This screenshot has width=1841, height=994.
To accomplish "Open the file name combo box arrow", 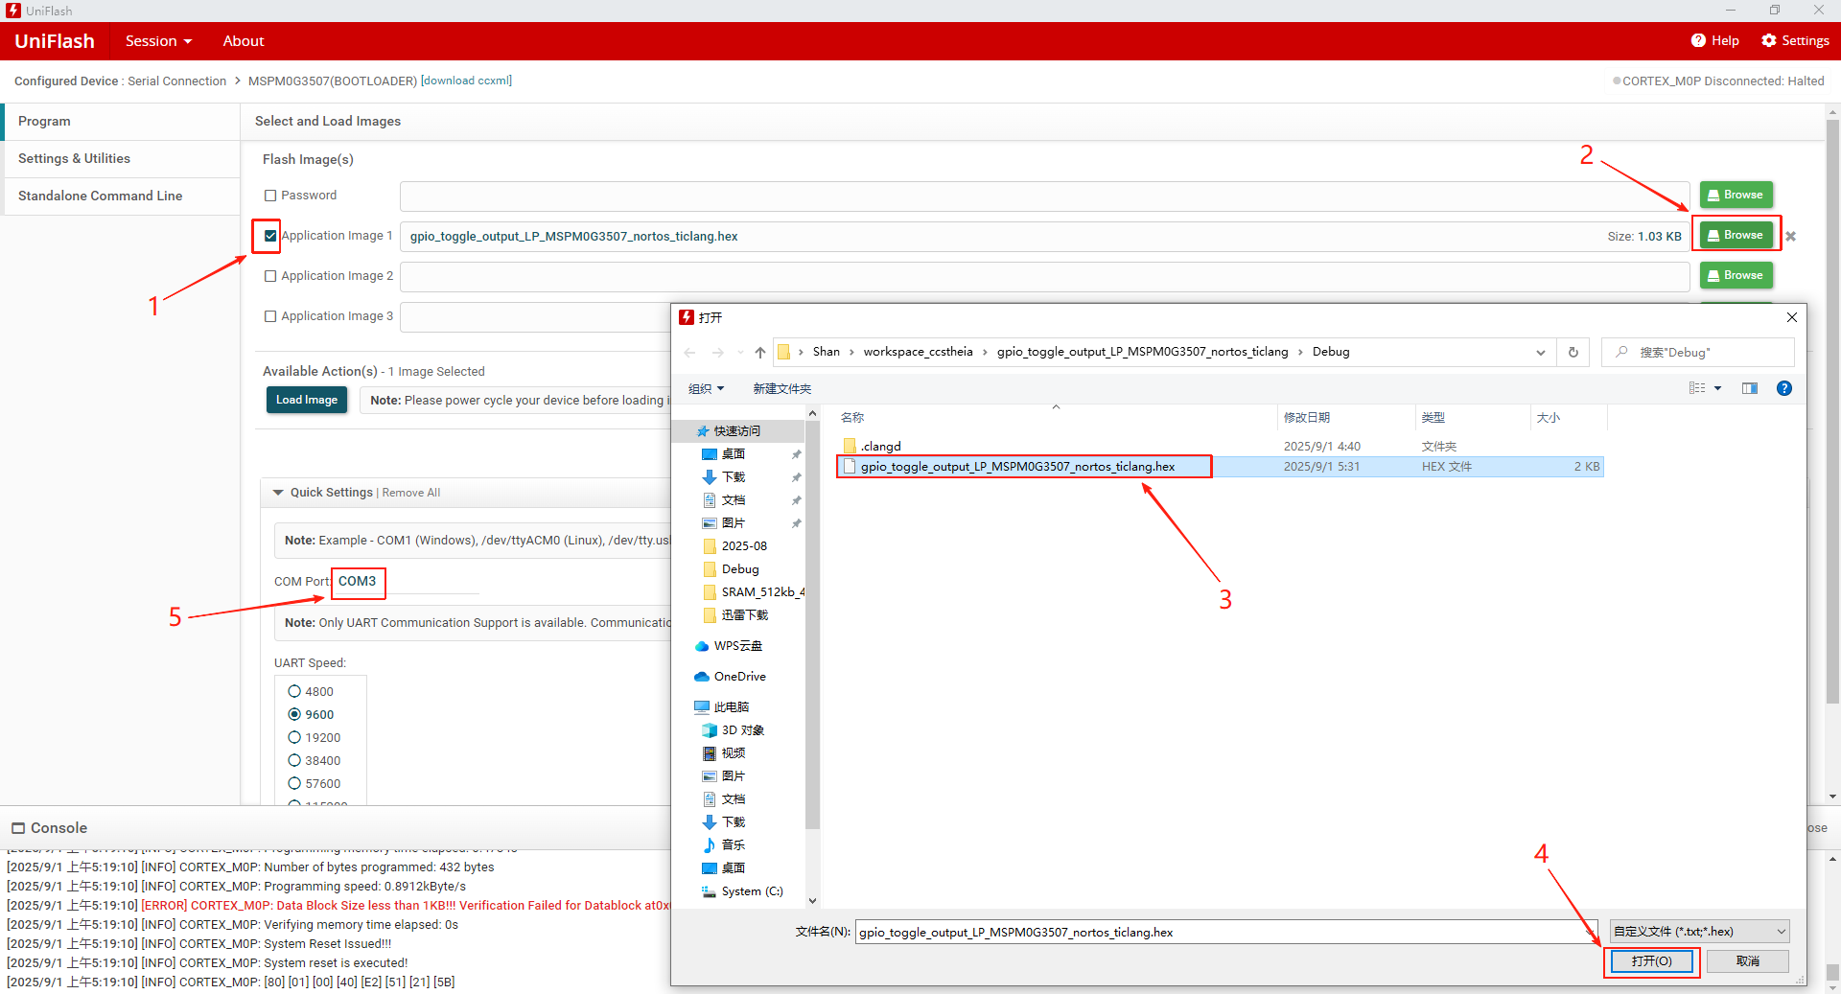I will tap(1591, 932).
